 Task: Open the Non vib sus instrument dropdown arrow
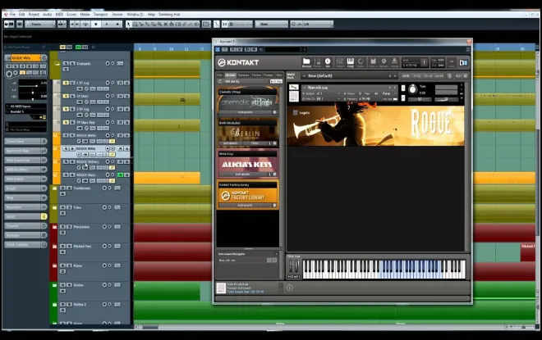click(304, 88)
